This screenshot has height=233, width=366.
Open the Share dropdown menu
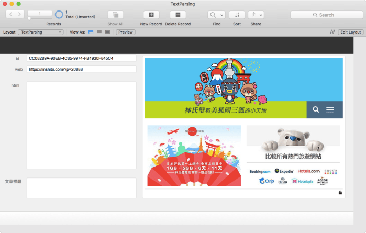[x=256, y=15]
